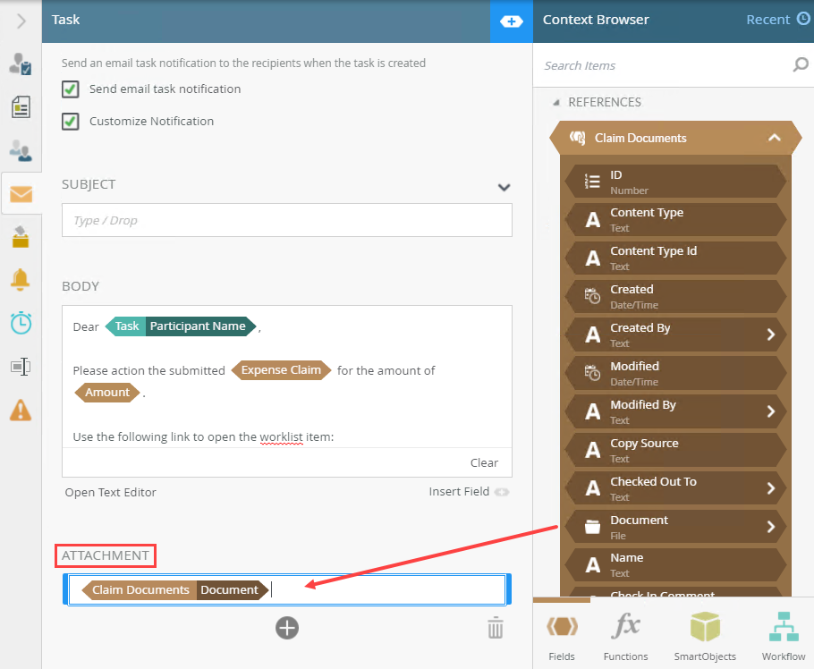Collapse the Subject section chevron
This screenshot has height=669, width=814.
coord(504,187)
